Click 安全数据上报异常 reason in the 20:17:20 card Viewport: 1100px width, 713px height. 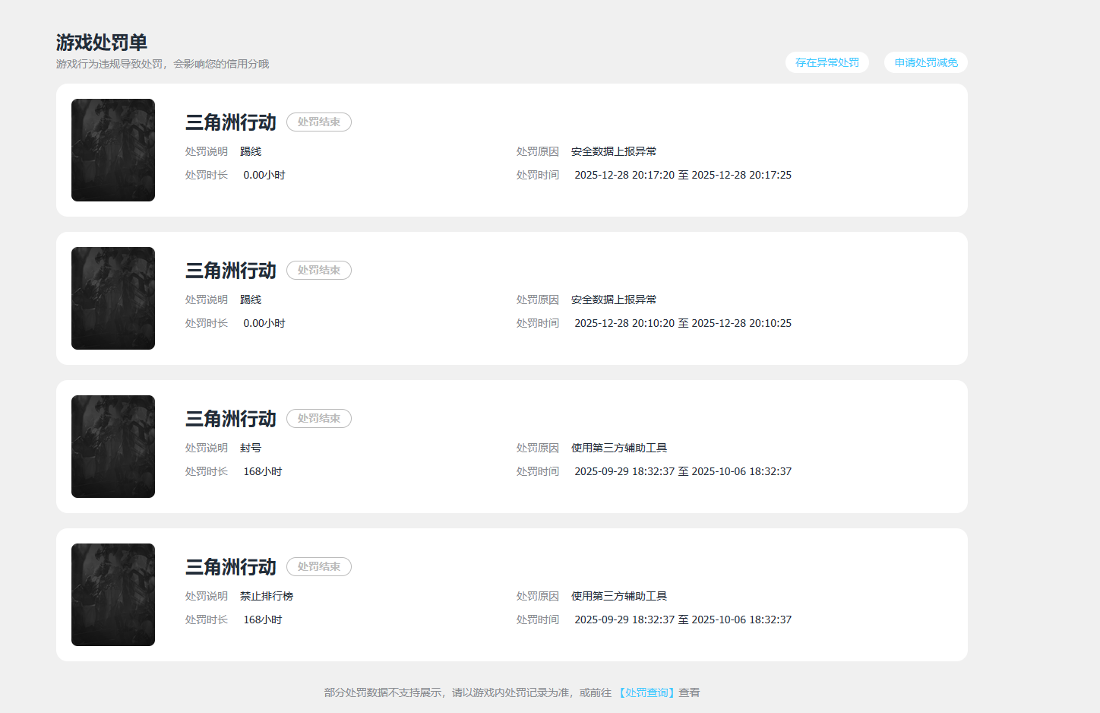[x=614, y=151]
